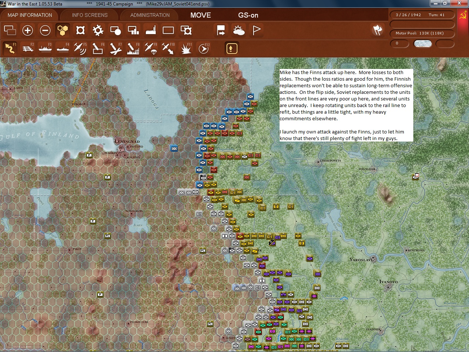Screen dimensions: 469x352
Task: Toggle the hex grid display
Action: pyautogui.click(x=63, y=30)
